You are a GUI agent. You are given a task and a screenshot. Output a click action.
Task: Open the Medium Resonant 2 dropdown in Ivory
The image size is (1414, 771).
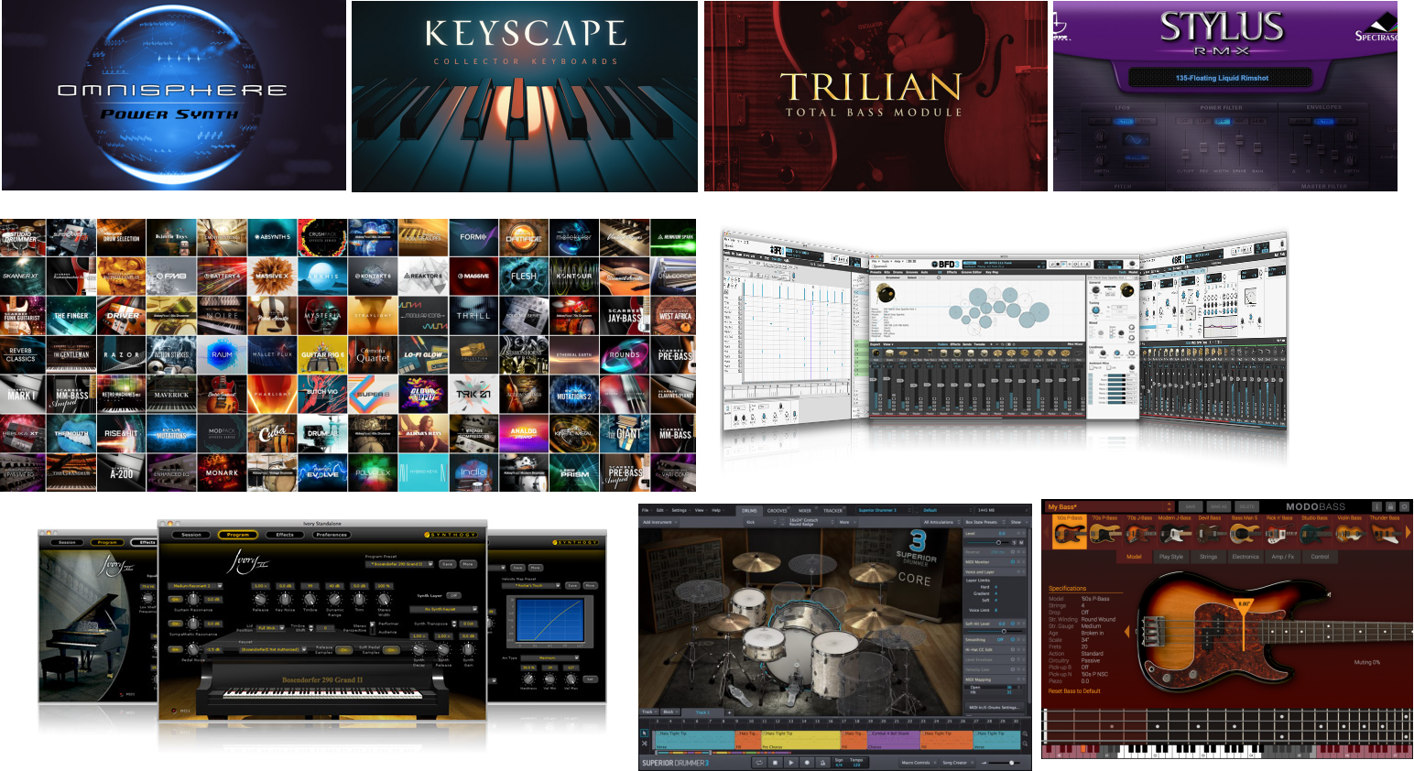point(195,586)
